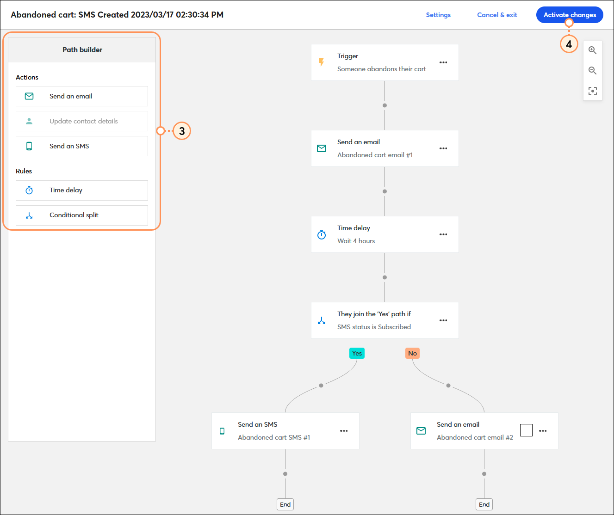Image resolution: width=614 pixels, height=515 pixels.
Task: Click the zoom in magnifier icon
Action: pyautogui.click(x=592, y=50)
